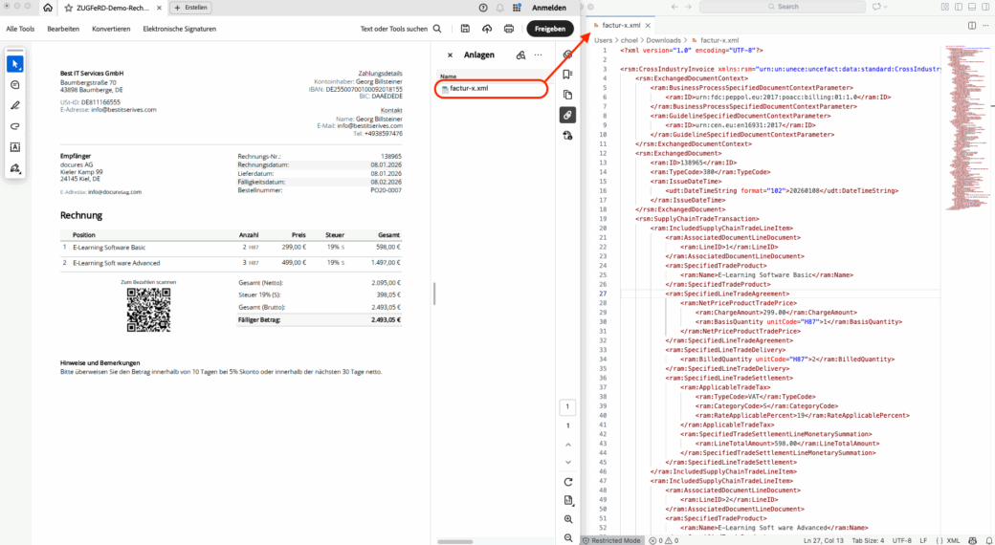Change Tab Size: 4 setting
Image resolution: width=995 pixels, height=545 pixels.
pyautogui.click(x=868, y=540)
